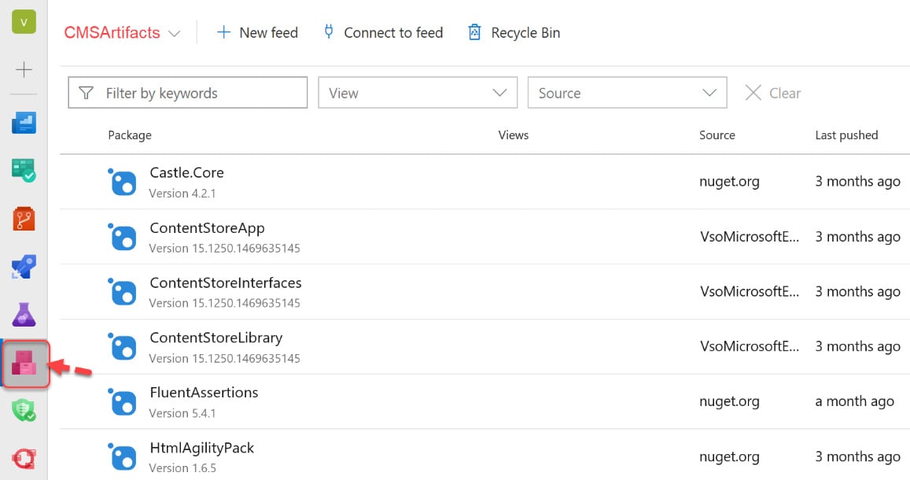Image resolution: width=910 pixels, height=480 pixels.
Task: Open the Recycle Bin
Action: 514,32
